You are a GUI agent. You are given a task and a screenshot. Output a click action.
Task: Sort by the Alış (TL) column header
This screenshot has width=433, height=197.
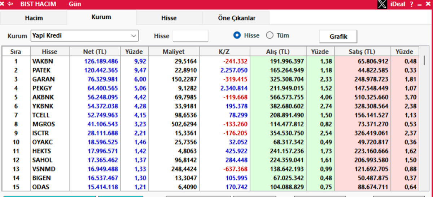pyautogui.click(x=278, y=52)
